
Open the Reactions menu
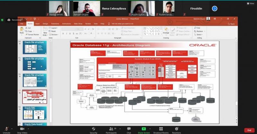coord(176,130)
